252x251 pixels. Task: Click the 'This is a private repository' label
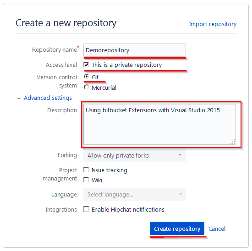[126, 65]
